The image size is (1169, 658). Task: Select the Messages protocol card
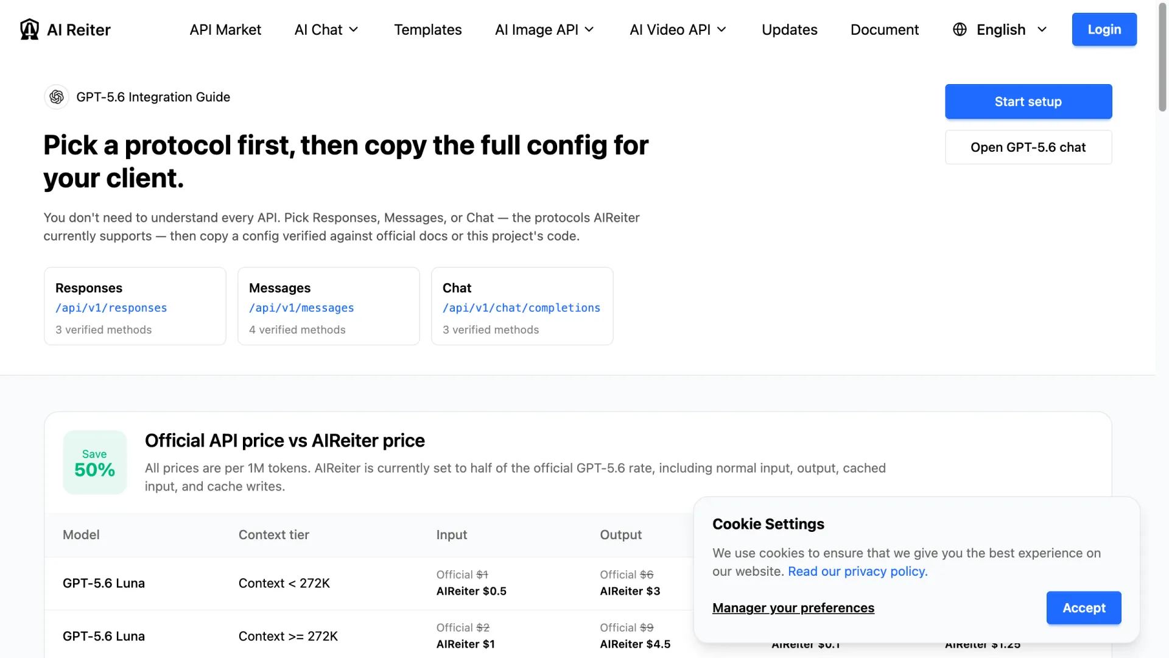(328, 306)
